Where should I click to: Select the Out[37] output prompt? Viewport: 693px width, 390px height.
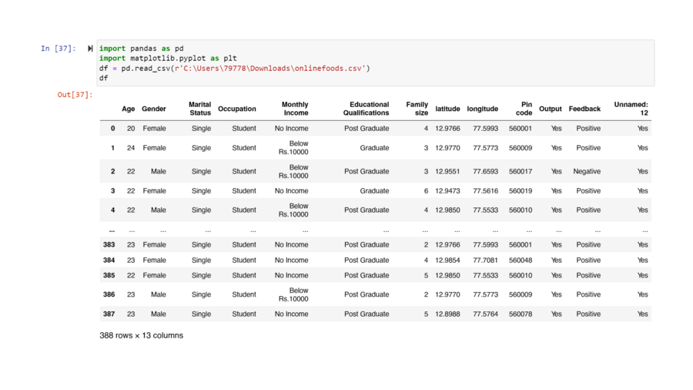(x=75, y=95)
